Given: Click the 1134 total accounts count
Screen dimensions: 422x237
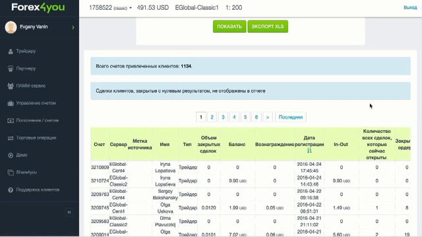Looking at the screenshot, I should click(186, 66).
